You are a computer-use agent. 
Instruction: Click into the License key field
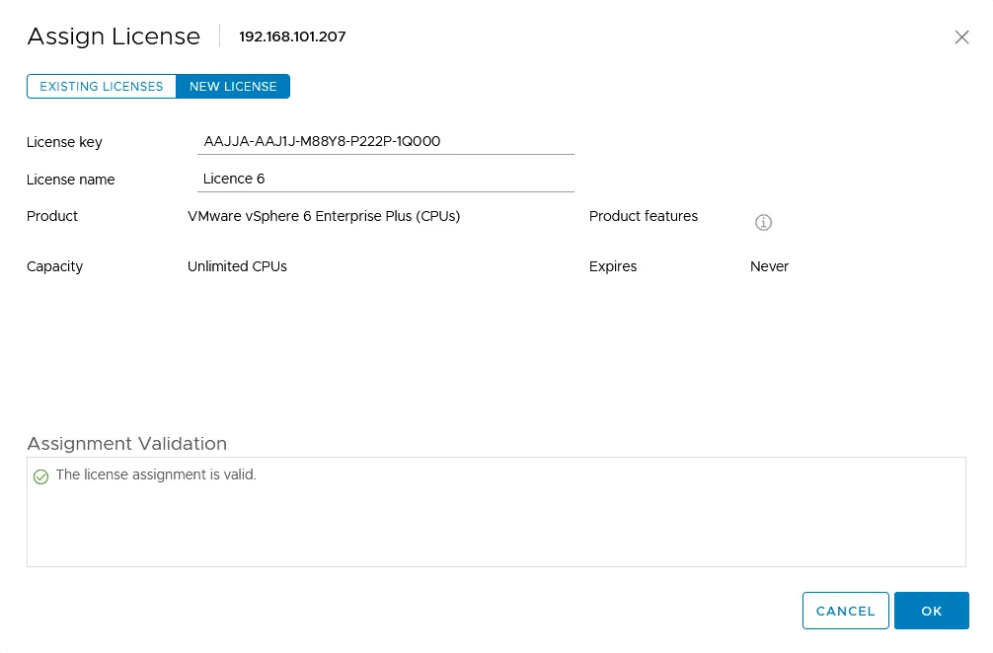(x=385, y=142)
